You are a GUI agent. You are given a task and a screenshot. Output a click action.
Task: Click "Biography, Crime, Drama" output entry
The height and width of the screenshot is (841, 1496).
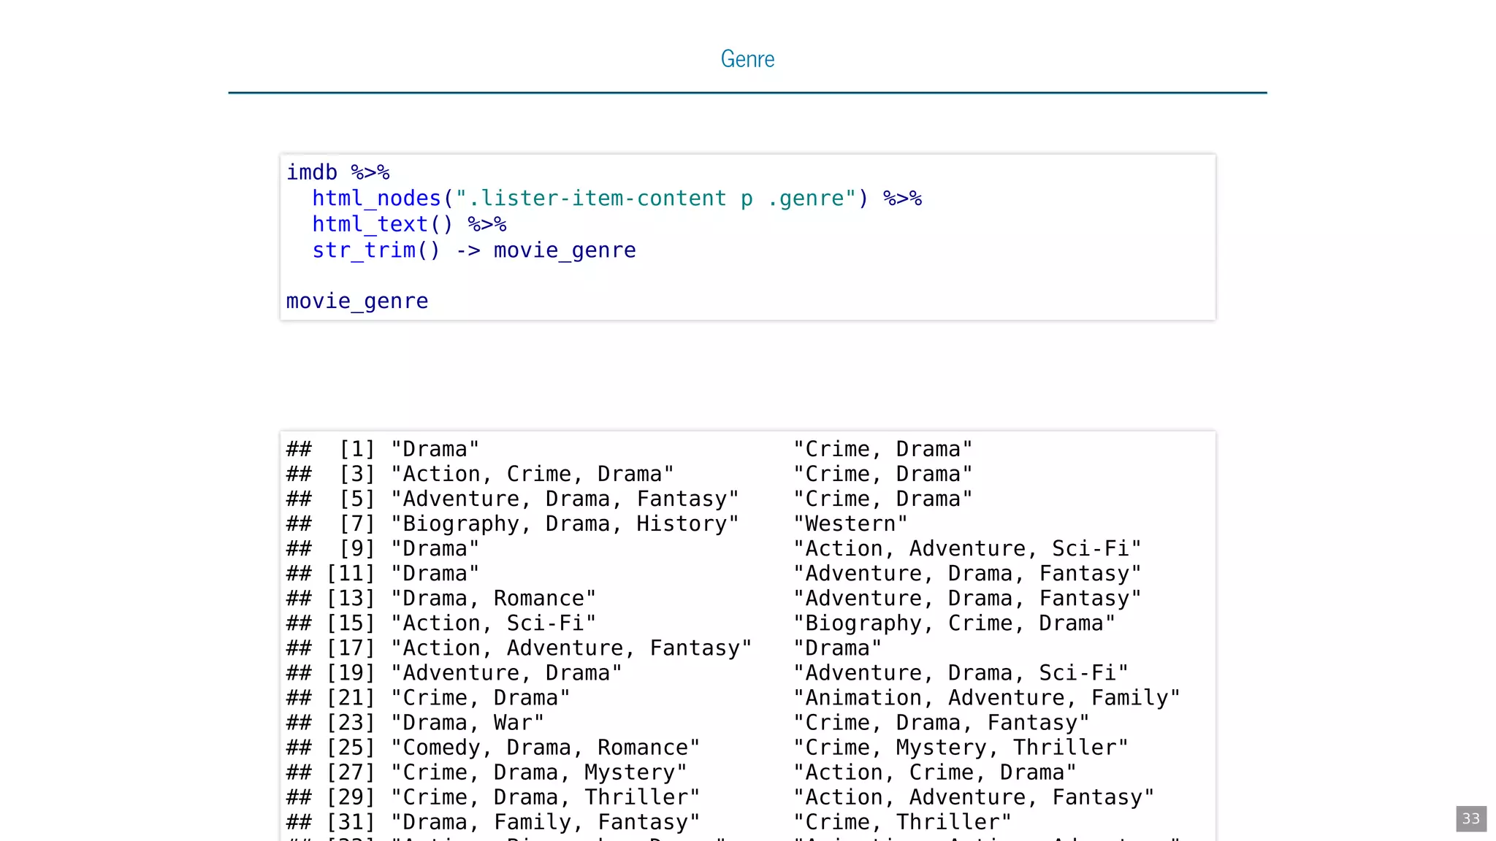[954, 623]
